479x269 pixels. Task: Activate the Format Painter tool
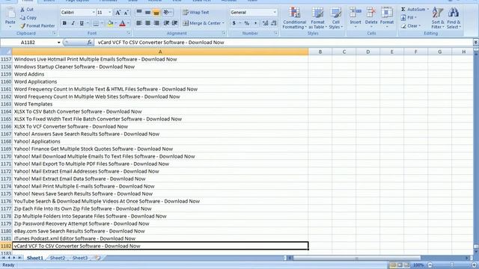click(x=37, y=26)
